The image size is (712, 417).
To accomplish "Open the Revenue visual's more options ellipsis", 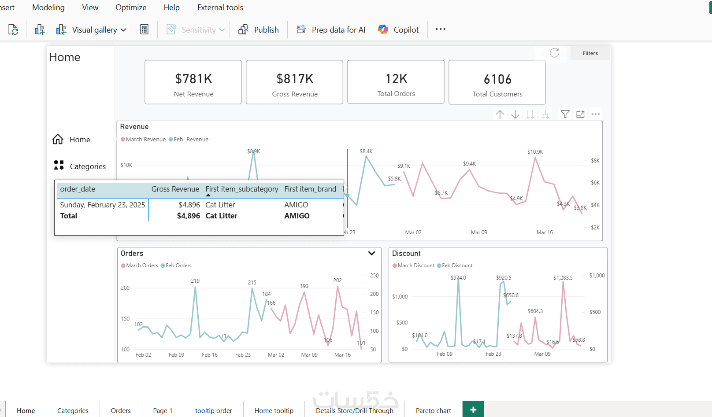I will click(596, 114).
